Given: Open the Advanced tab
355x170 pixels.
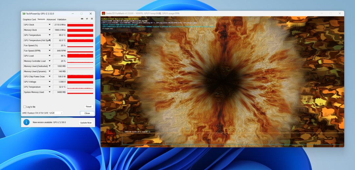Looking at the screenshot, I should tap(51, 20).
